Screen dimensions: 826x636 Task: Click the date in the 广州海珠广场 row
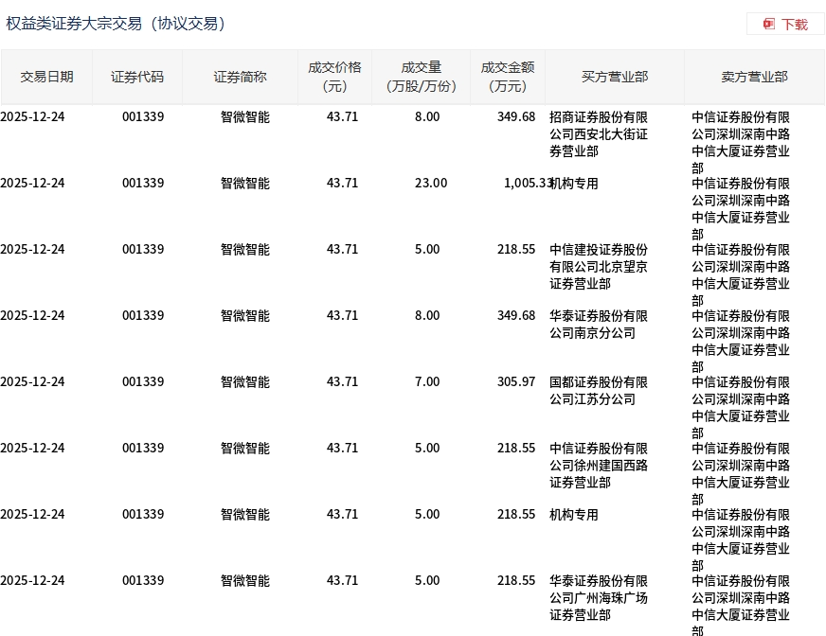pos(32,581)
